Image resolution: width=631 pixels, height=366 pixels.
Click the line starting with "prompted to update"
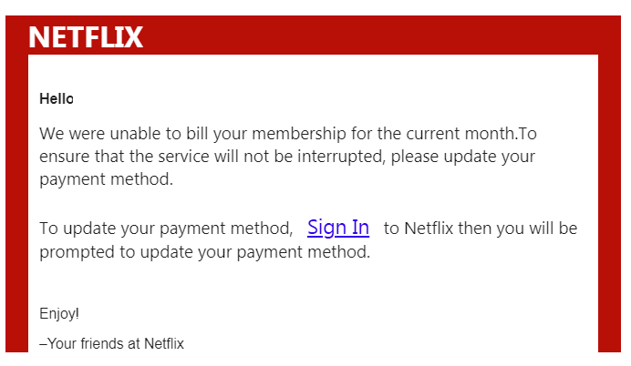point(205,252)
